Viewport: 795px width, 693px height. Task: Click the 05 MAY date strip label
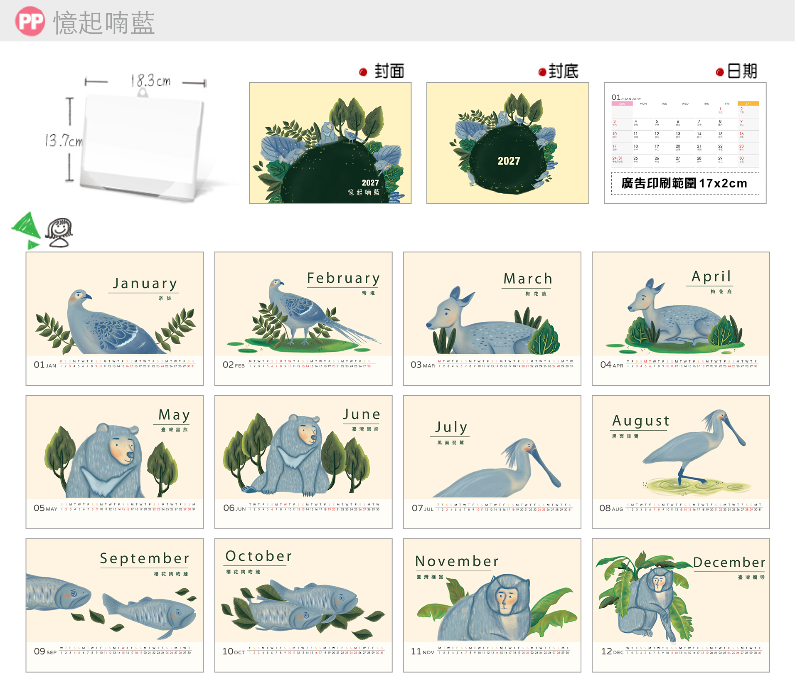click(45, 508)
